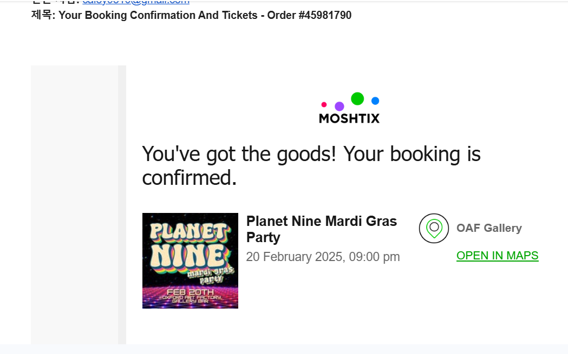
Task: Click the purple dot in Moshtix logo
Action: 340,106
